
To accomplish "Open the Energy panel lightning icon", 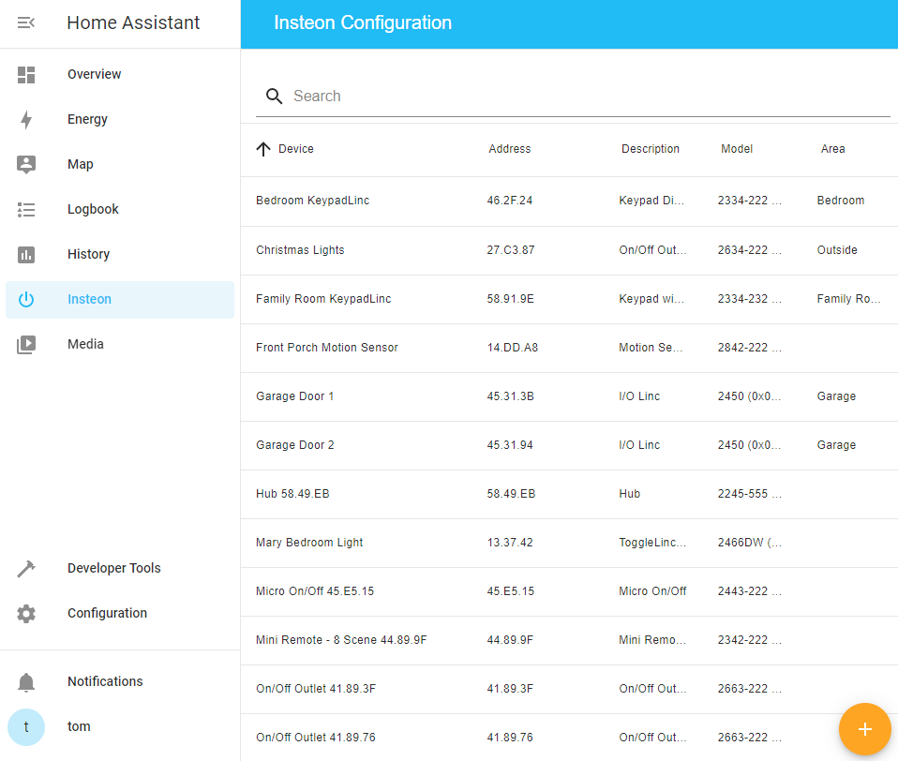I will (26, 119).
